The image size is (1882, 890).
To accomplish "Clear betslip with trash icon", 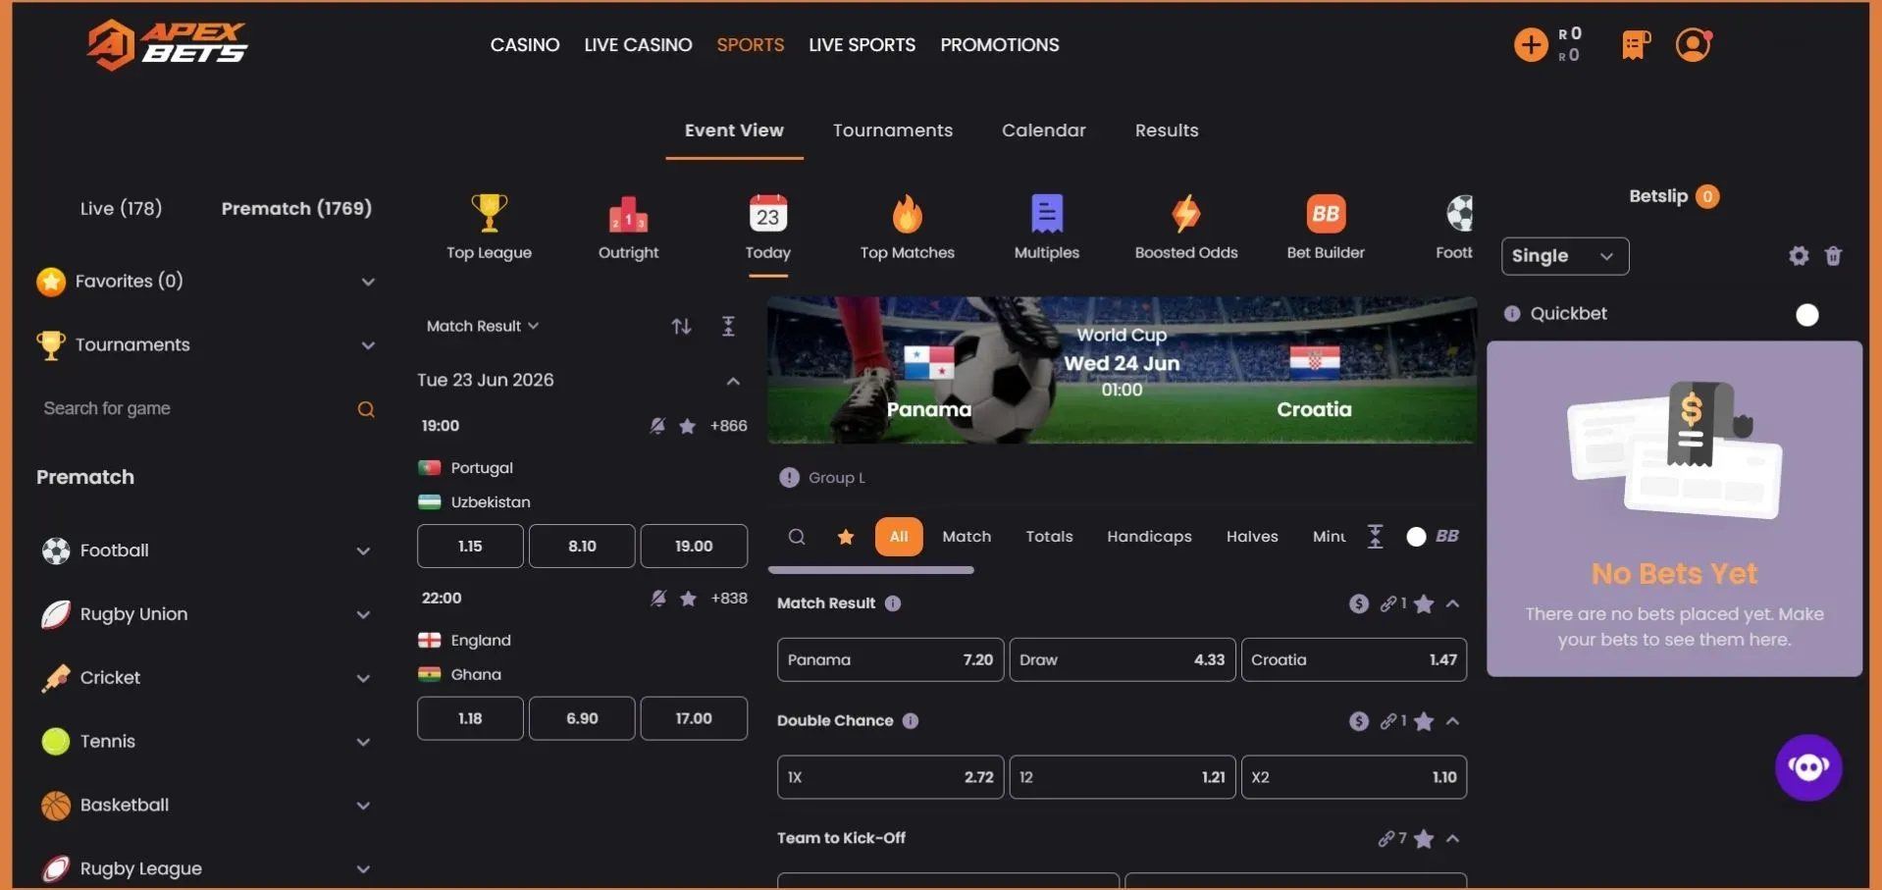I will pyautogui.click(x=1833, y=256).
